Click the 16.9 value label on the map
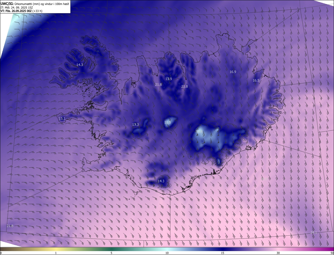334x255 pixels. [x=233, y=72]
